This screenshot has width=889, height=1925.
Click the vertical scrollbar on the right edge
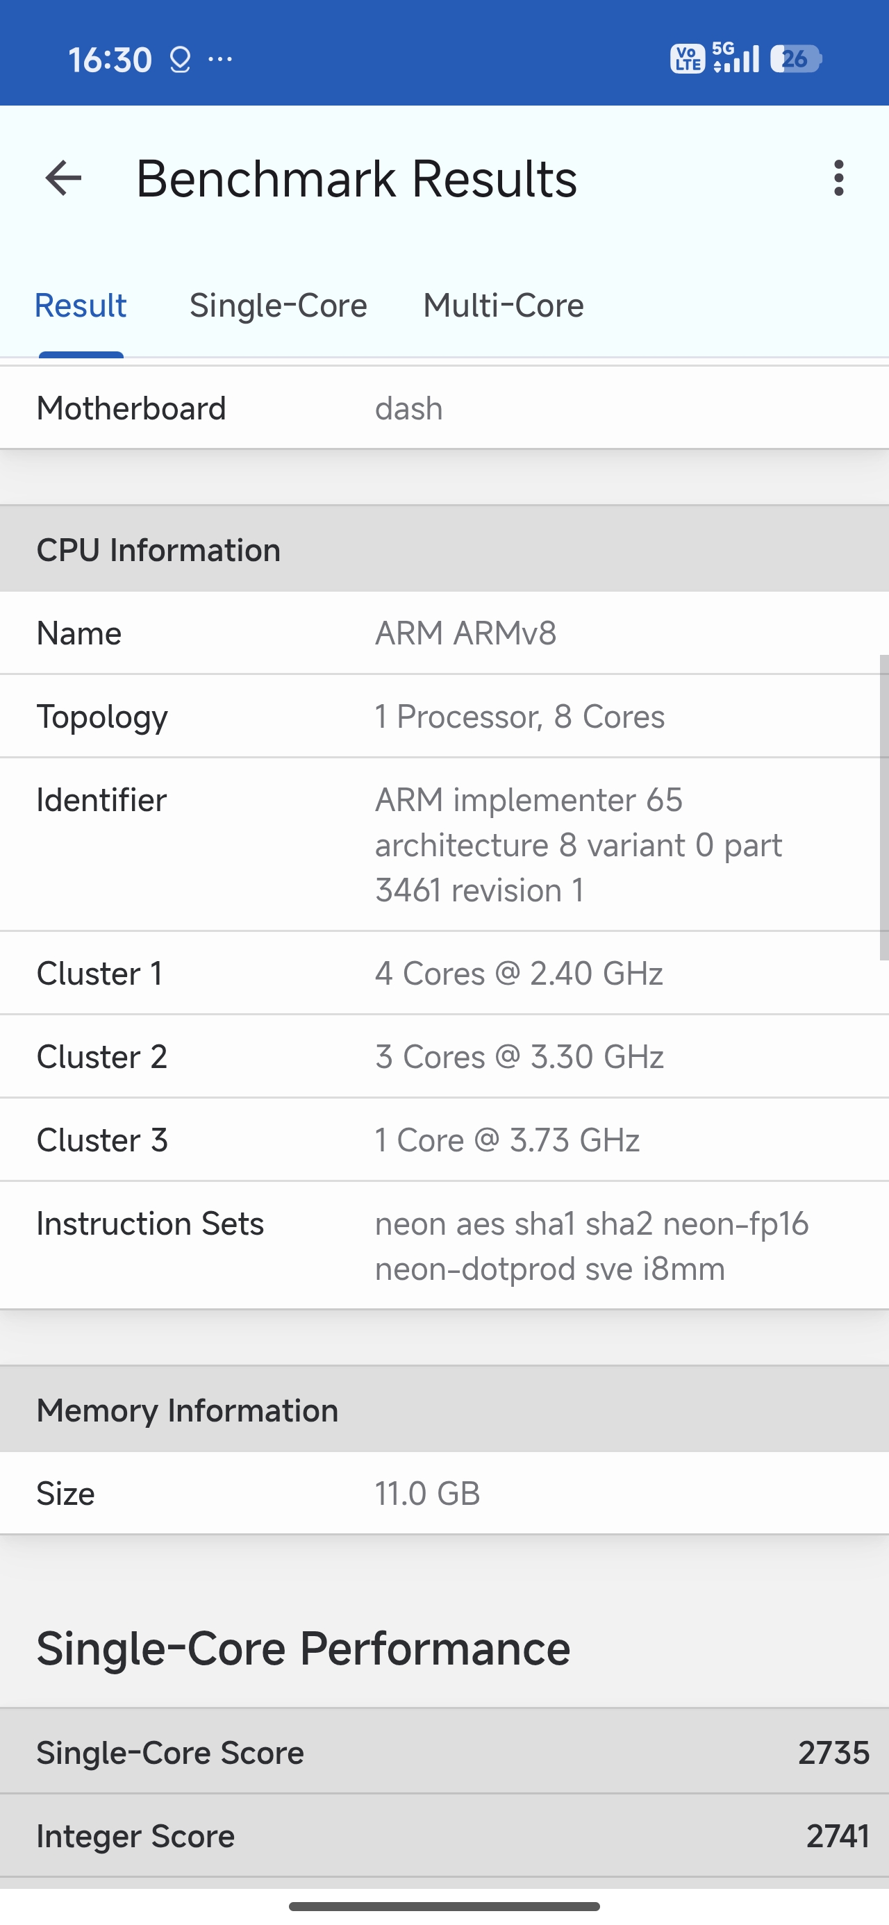pyautogui.click(x=883, y=807)
